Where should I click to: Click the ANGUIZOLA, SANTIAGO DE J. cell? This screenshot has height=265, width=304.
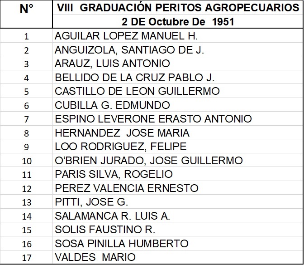(x=178, y=49)
